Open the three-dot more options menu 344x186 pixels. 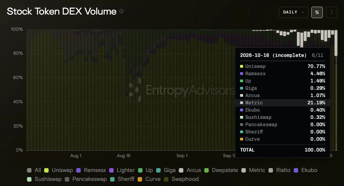(332, 12)
